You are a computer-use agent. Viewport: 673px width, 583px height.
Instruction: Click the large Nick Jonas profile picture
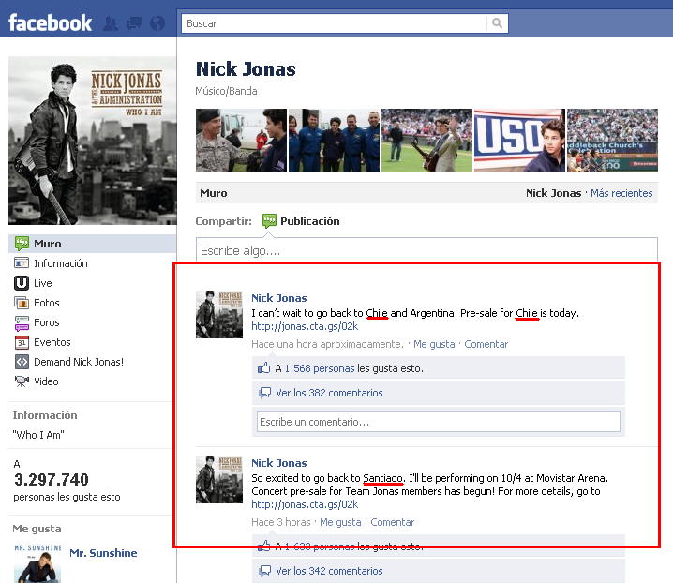click(x=92, y=141)
